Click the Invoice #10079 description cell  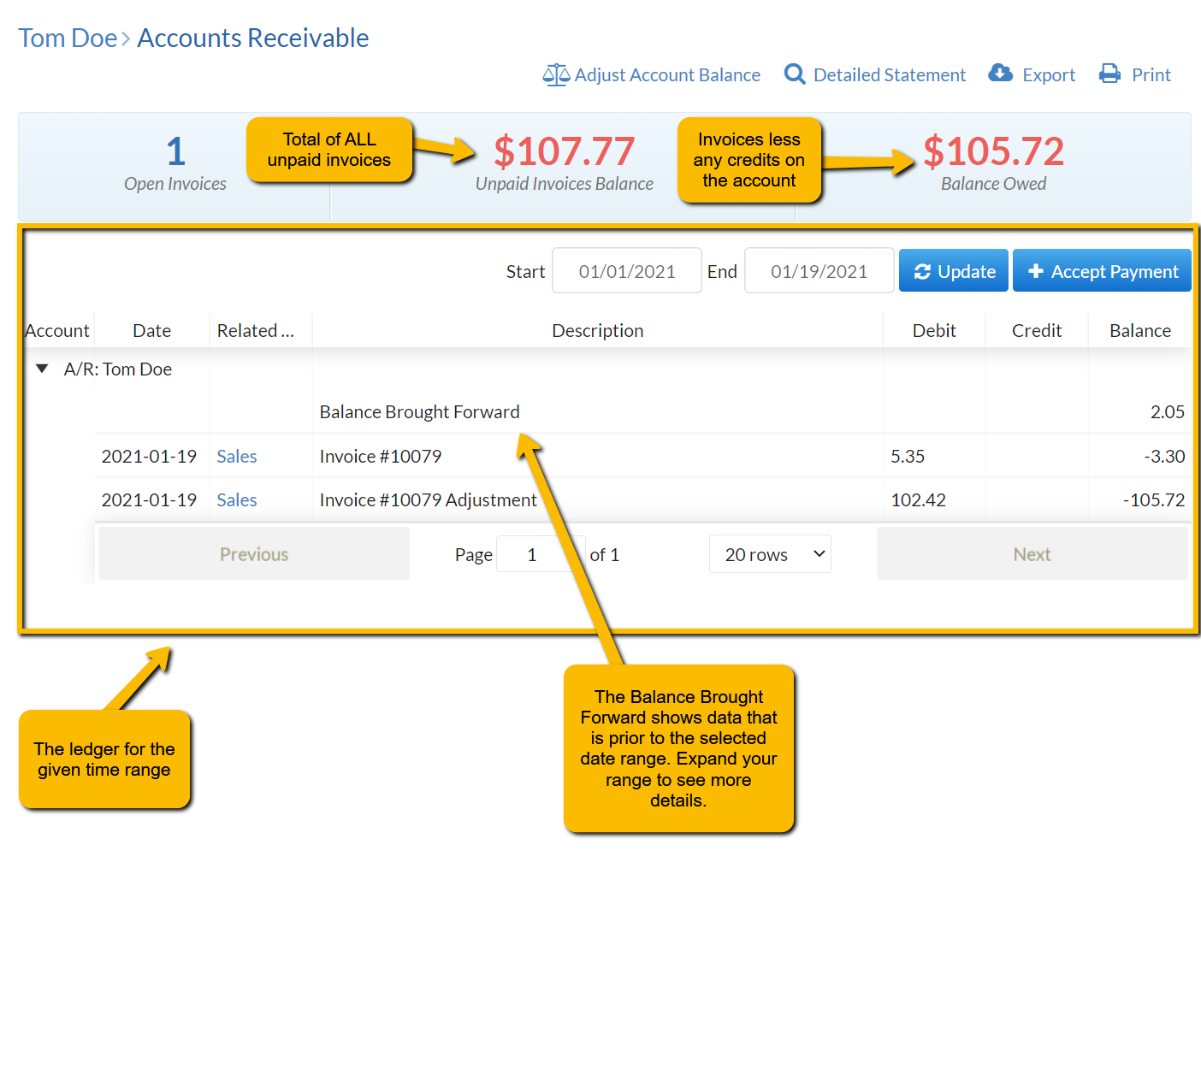coord(381,457)
